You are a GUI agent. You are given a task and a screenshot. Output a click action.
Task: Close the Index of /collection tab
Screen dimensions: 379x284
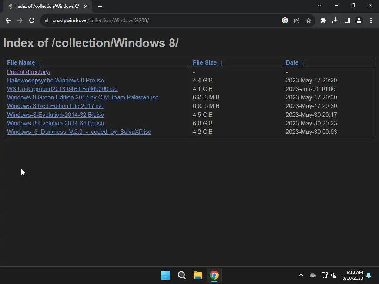86,6
